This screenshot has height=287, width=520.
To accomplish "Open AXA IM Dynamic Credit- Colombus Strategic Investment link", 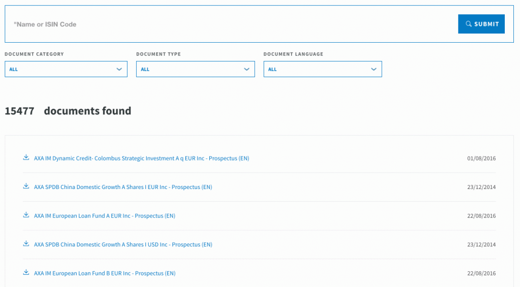I will click(x=142, y=158).
